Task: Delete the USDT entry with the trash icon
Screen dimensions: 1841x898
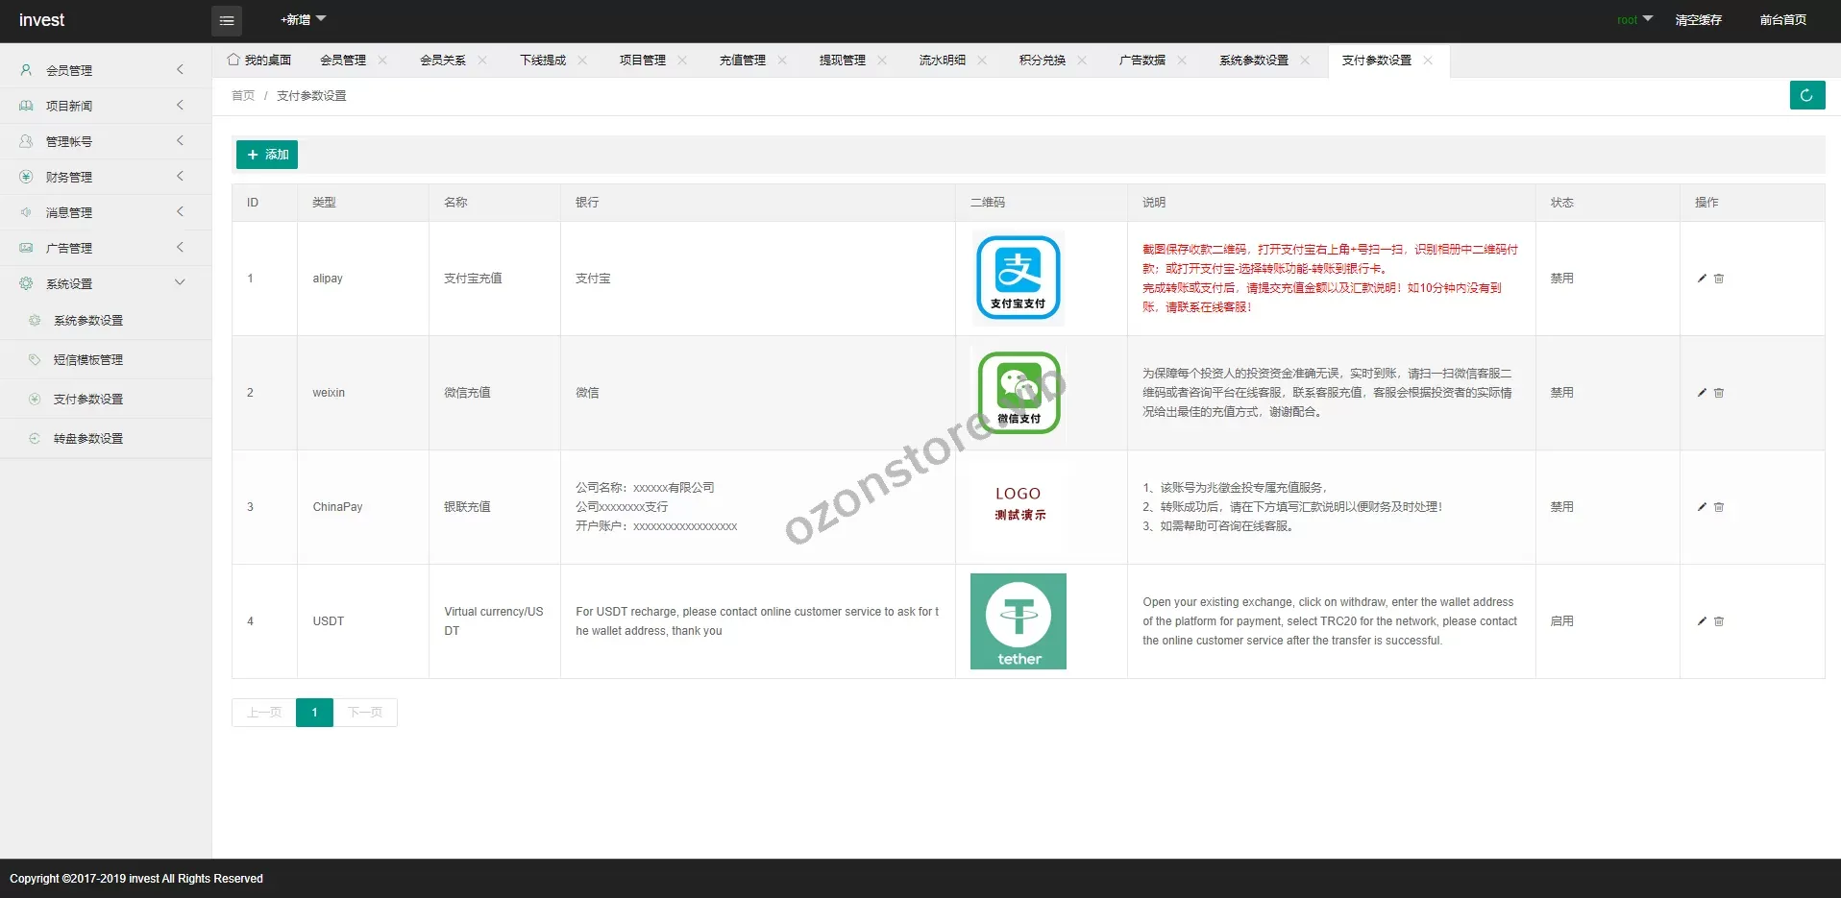Action: click(x=1718, y=621)
